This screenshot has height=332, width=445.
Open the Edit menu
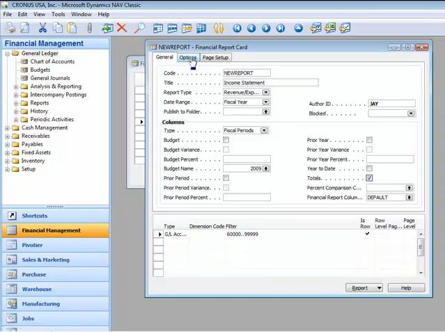point(22,14)
